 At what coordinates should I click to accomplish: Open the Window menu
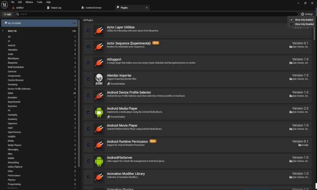[29, 2]
